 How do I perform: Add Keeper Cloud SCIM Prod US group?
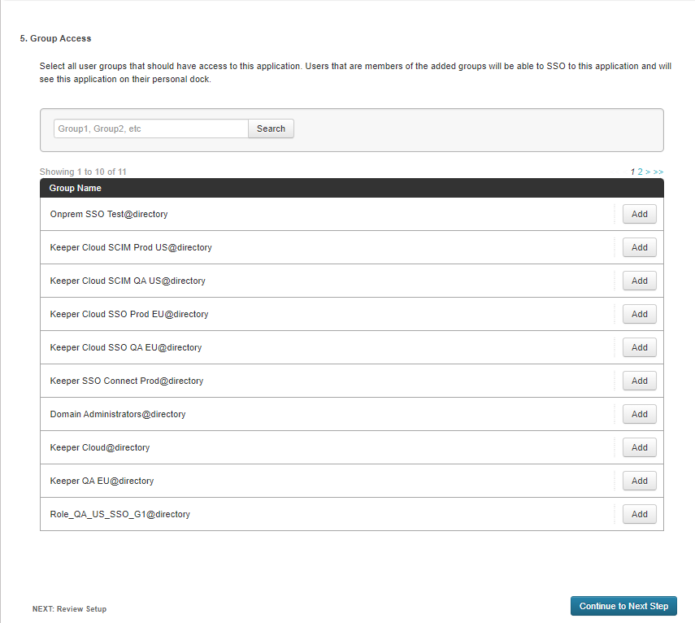639,247
